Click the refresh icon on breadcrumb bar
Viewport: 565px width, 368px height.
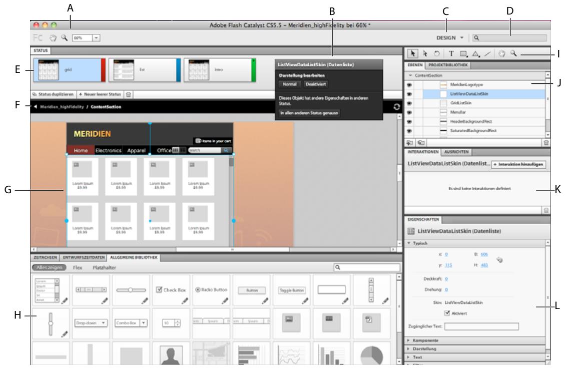[x=396, y=107]
